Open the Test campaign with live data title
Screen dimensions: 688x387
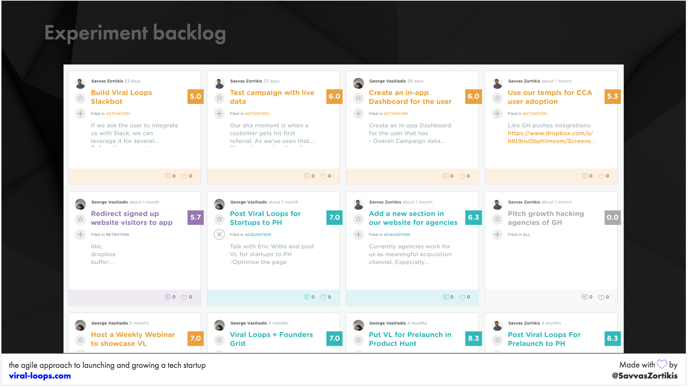pyautogui.click(x=272, y=97)
